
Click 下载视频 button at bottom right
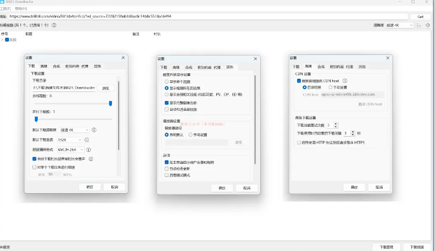click(417, 247)
